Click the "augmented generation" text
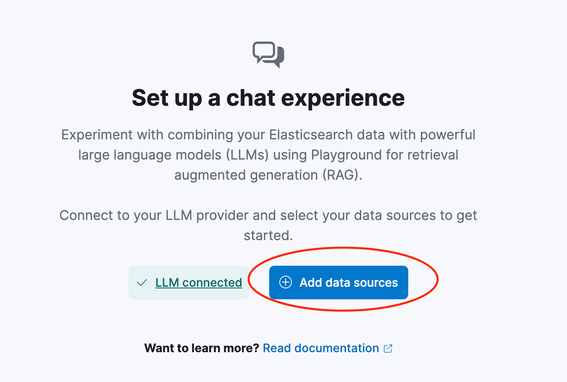The height and width of the screenshot is (382, 567). [246, 175]
